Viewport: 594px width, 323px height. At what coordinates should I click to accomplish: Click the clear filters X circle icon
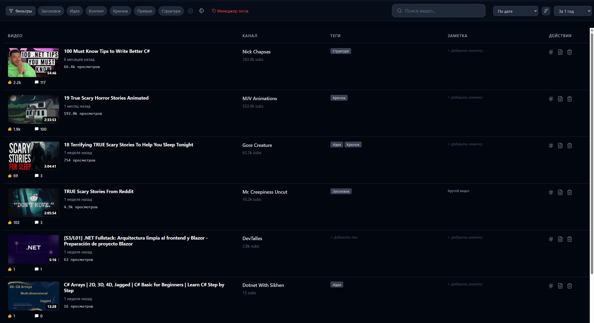pyautogui.click(x=191, y=11)
